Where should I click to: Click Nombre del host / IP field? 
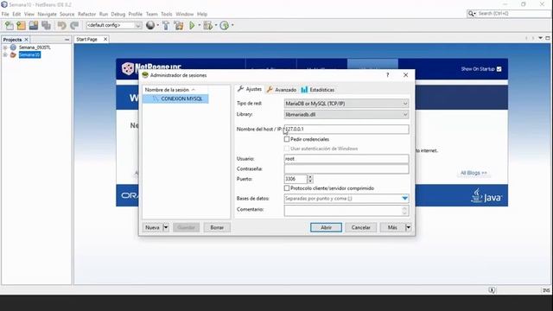[x=346, y=129]
